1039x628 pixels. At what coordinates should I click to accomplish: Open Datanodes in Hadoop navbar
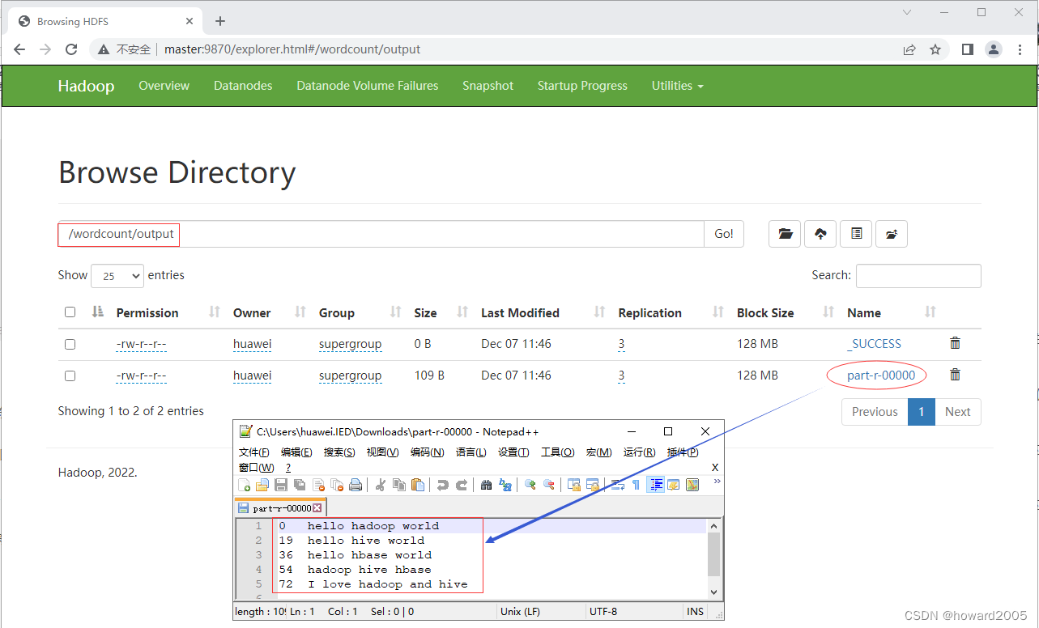pos(243,86)
